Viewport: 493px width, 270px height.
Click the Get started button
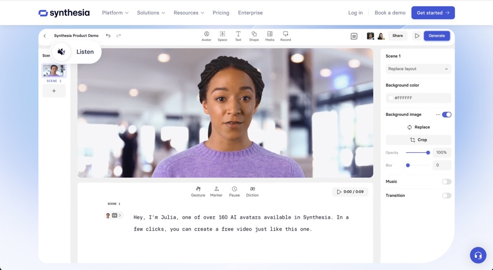pos(433,13)
